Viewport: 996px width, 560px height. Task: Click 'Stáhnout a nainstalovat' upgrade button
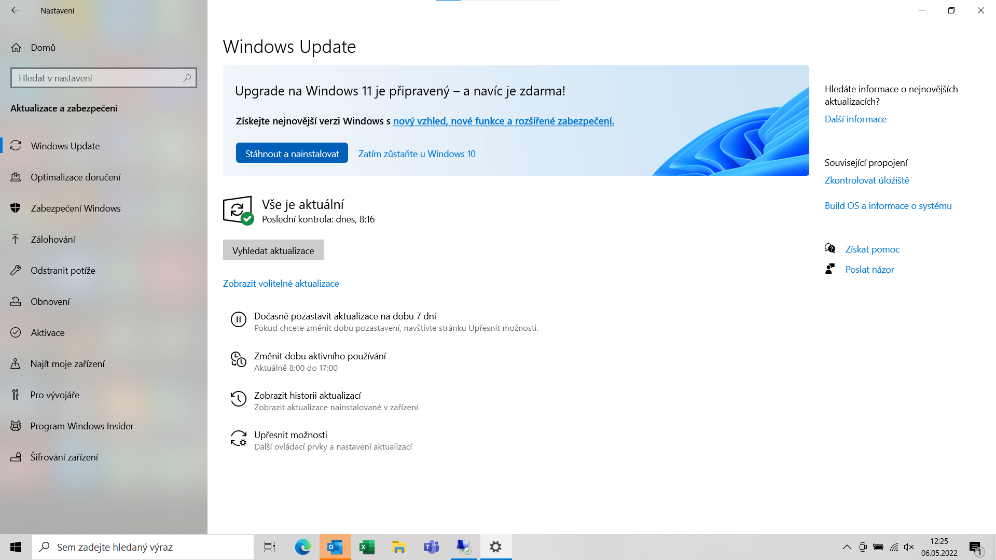click(292, 152)
